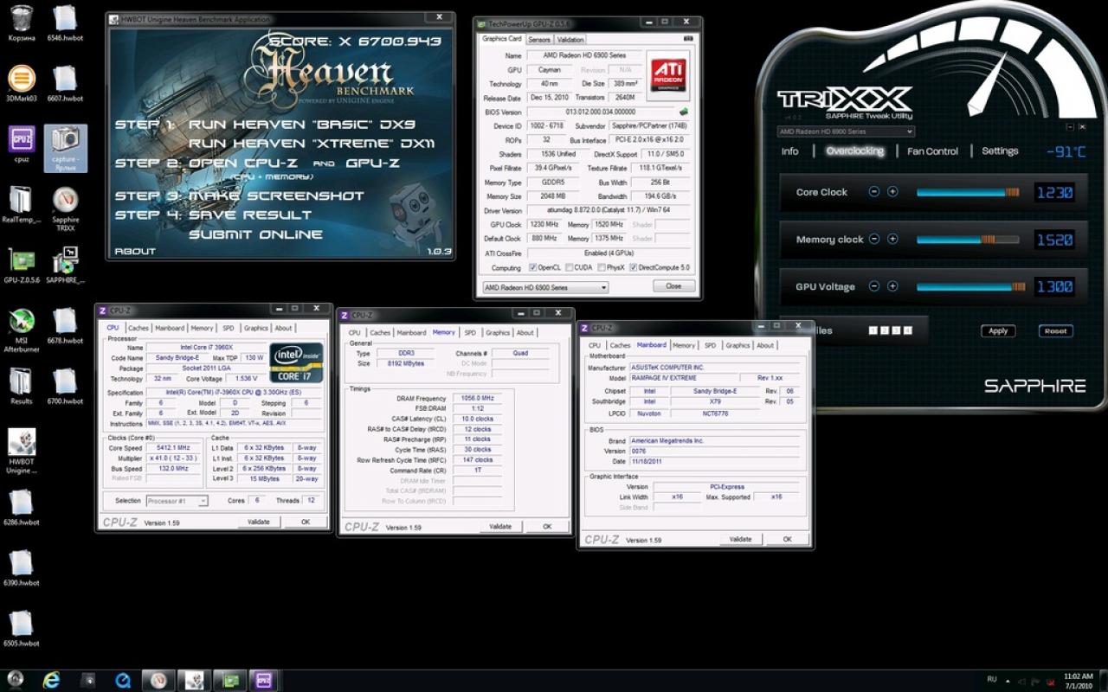Image resolution: width=1108 pixels, height=692 pixels.
Task: Select TRIXX profile slot 1
Action: tap(873, 330)
